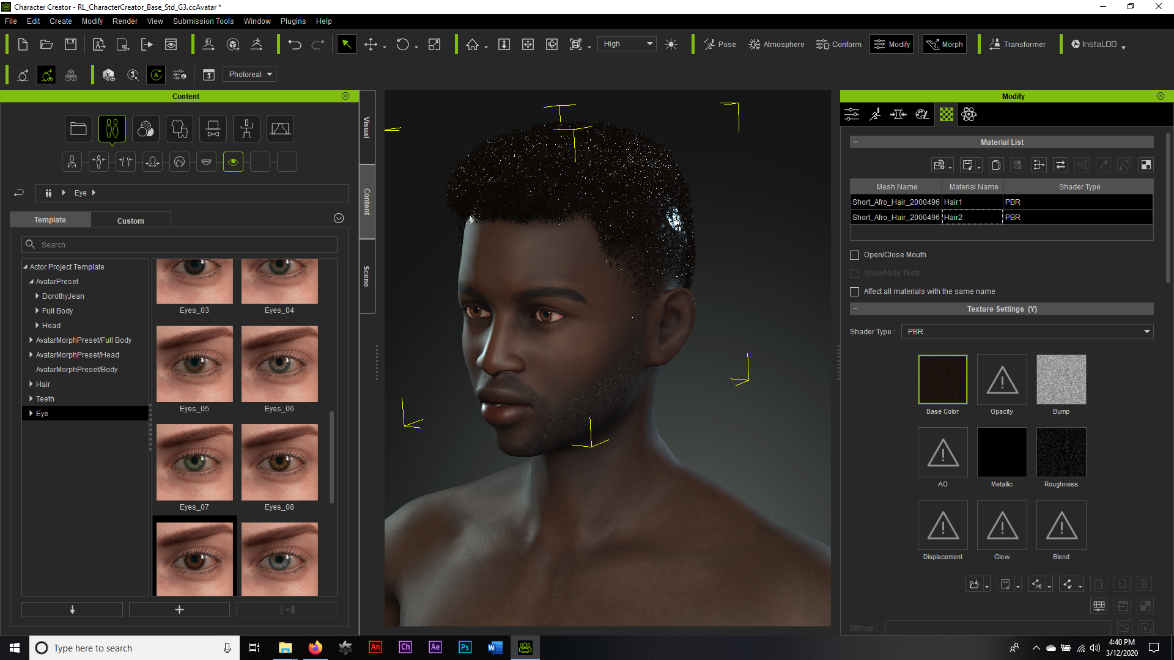Image resolution: width=1174 pixels, height=660 pixels.
Task: Select the Hair2 material row
Action: [1002, 218]
